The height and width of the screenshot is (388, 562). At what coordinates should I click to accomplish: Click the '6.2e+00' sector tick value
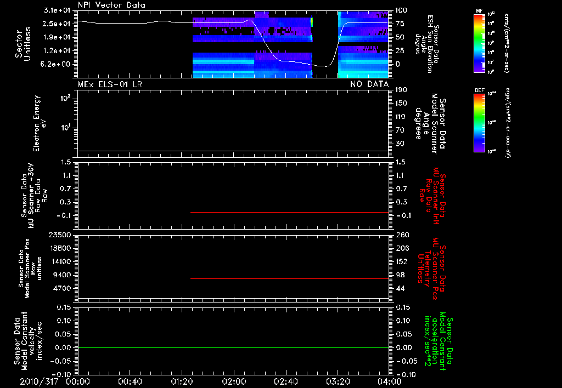click(57, 65)
